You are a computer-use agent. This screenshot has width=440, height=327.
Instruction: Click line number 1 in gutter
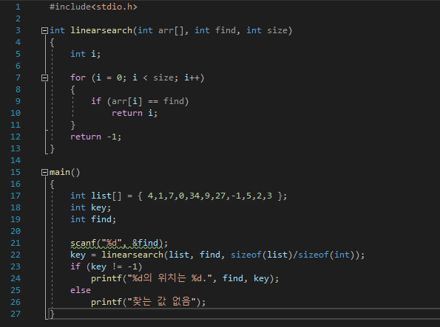(x=18, y=7)
